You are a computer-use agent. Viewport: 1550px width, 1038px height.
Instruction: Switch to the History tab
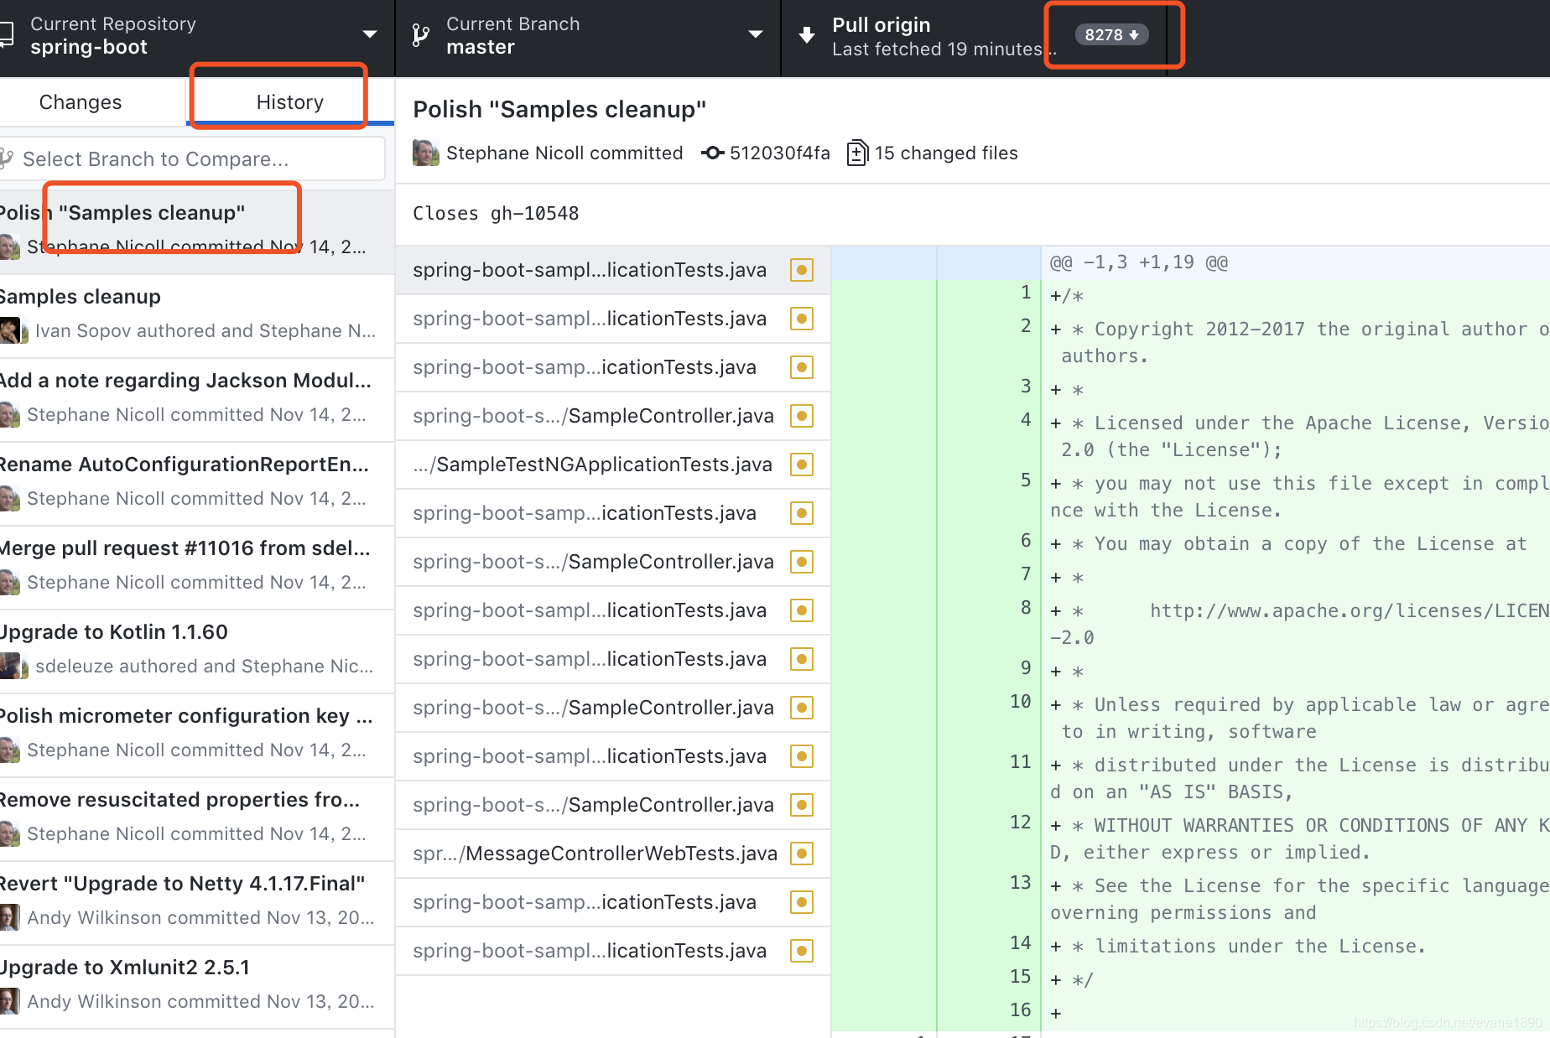point(289,101)
